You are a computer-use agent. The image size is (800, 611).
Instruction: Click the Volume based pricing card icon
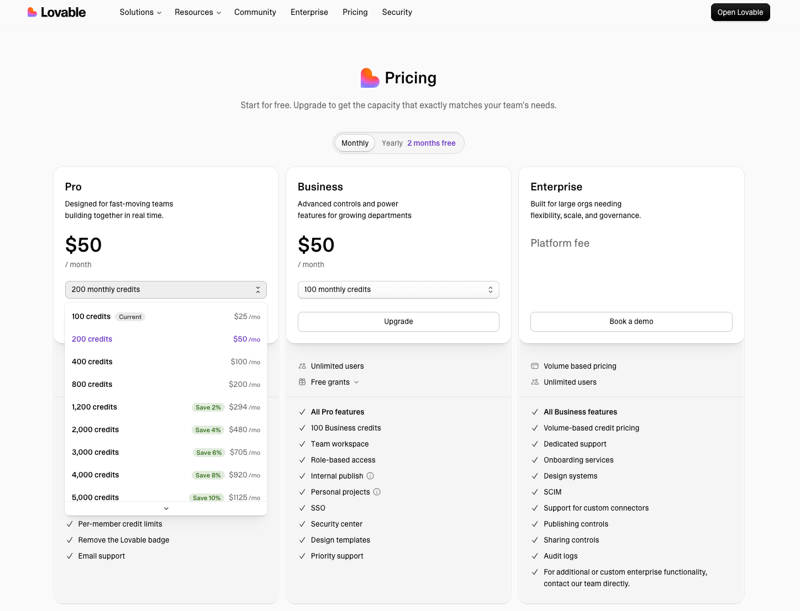(x=535, y=366)
